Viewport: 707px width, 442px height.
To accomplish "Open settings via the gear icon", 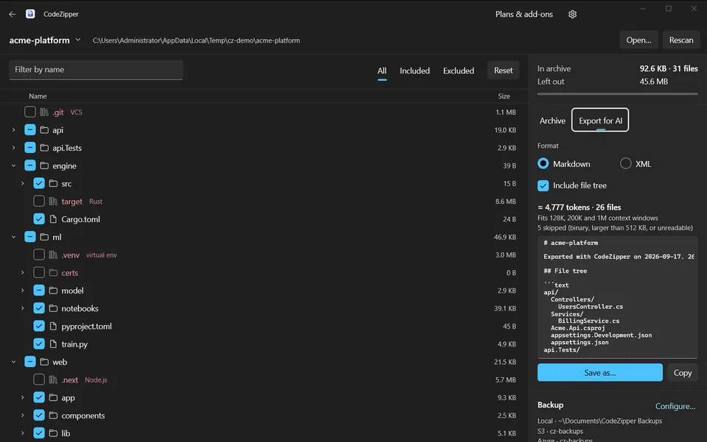I will pyautogui.click(x=573, y=15).
